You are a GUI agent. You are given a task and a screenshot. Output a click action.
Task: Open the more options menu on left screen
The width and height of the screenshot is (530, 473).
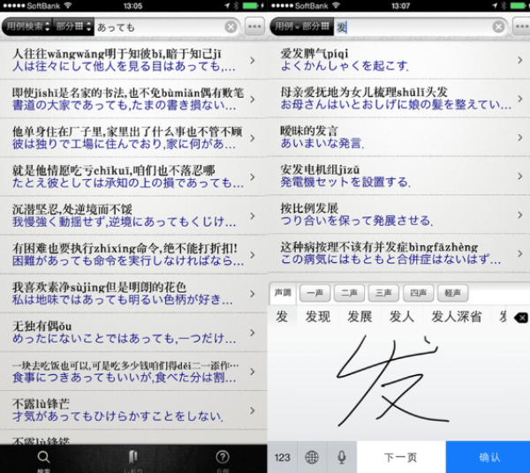click(254, 26)
